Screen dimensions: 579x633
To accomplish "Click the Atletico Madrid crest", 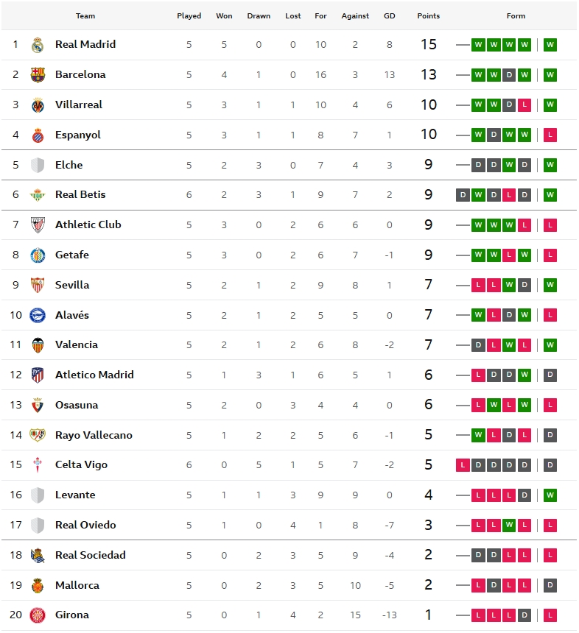I will click(38, 375).
